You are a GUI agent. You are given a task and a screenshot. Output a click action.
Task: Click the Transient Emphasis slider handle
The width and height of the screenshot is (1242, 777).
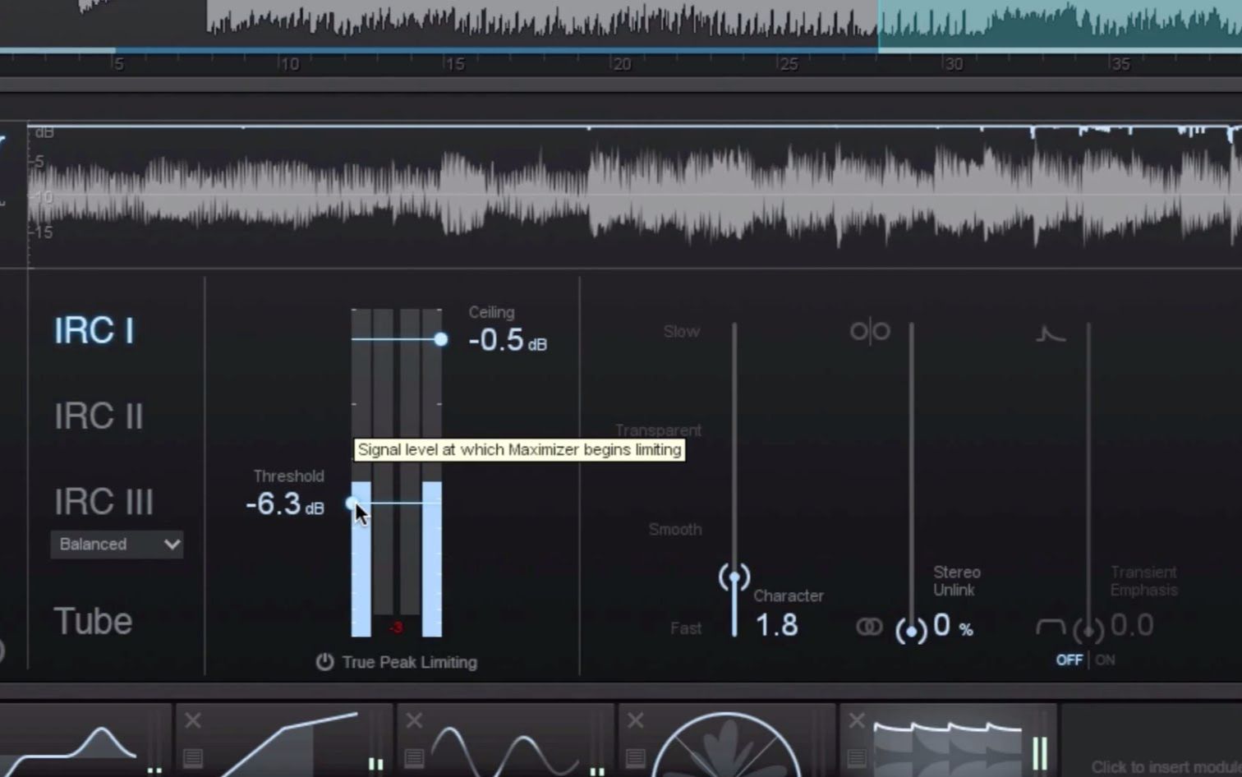point(1088,631)
